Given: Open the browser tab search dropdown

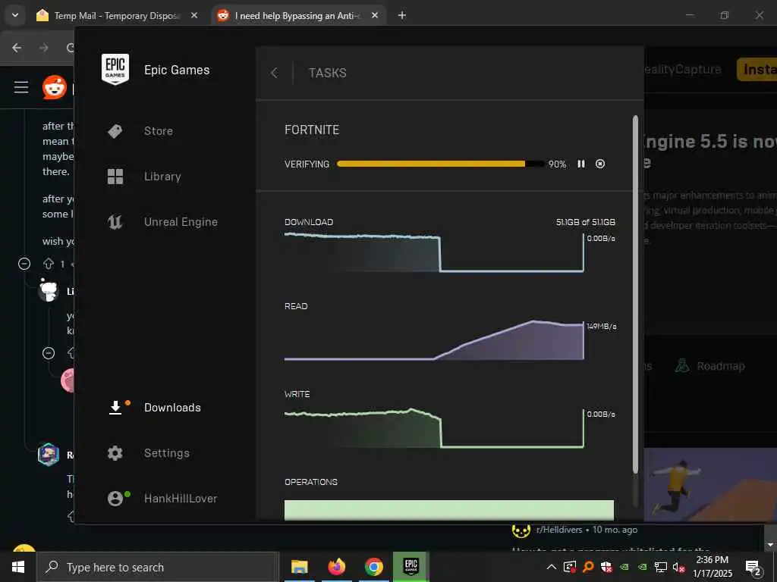Looking at the screenshot, I should point(15,15).
